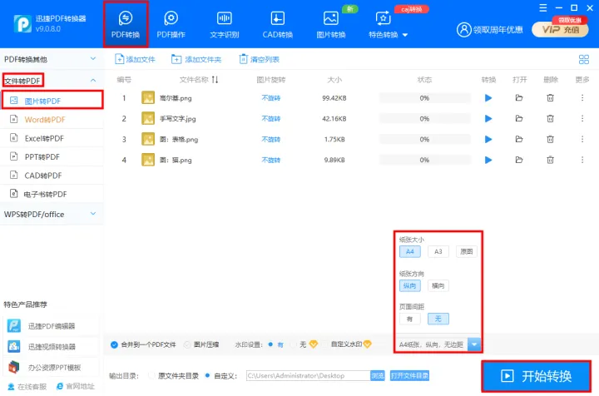Image resolution: width=599 pixels, height=396 pixels.
Task: Select 电子书转PDF in the sidebar
Action: pyautogui.click(x=52, y=194)
